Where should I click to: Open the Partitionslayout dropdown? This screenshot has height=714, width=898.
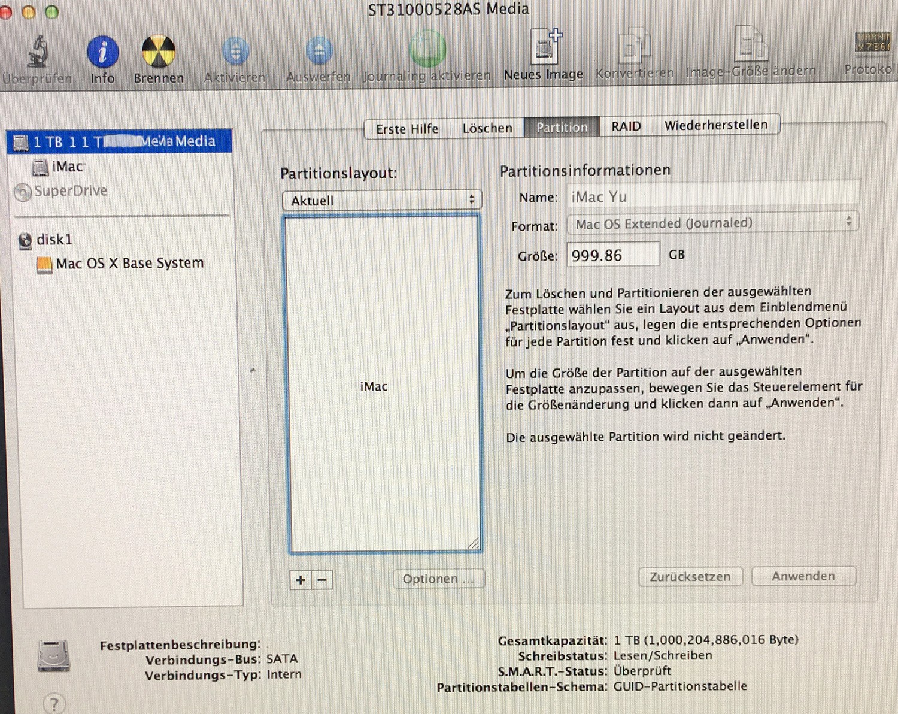382,200
